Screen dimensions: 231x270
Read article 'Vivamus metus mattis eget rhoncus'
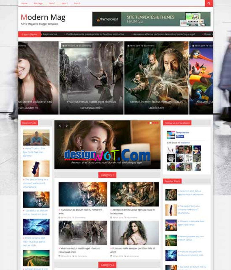click(79, 250)
